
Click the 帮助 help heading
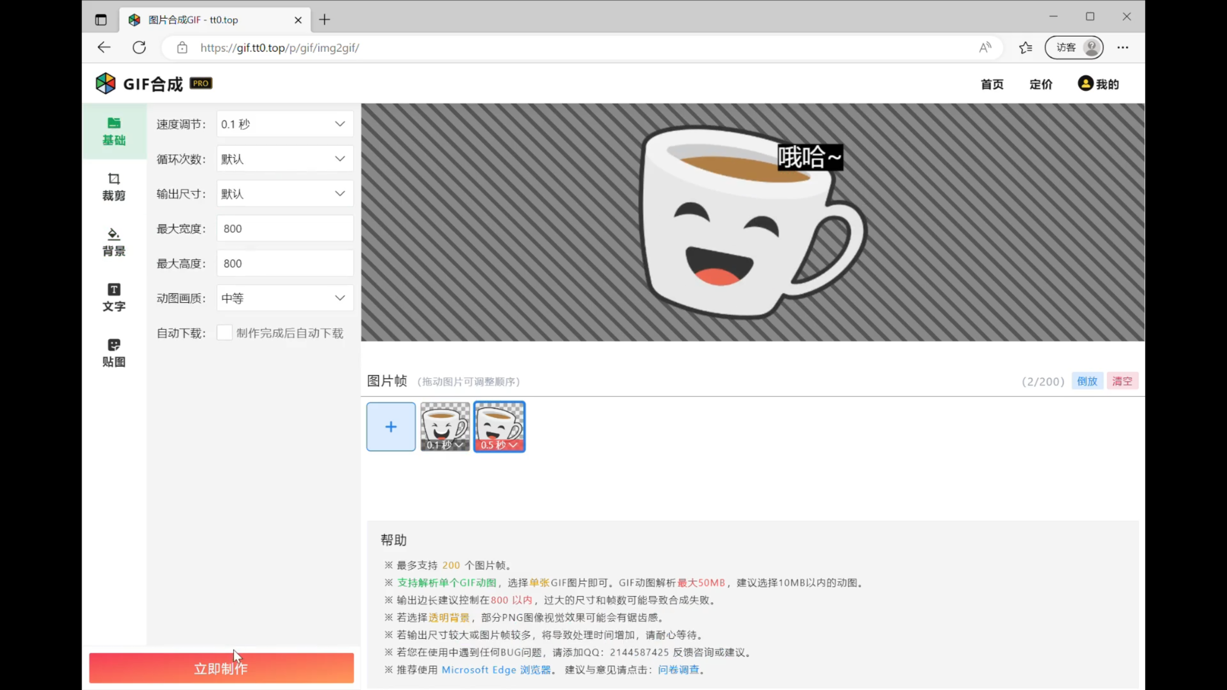(393, 540)
